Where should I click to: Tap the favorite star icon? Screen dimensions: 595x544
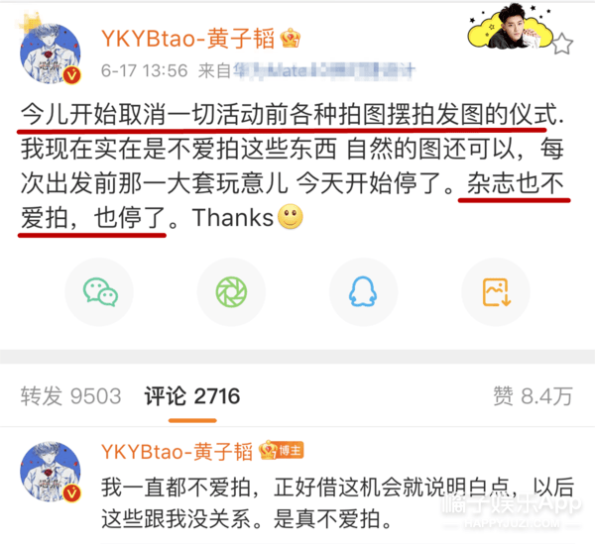coord(562,45)
